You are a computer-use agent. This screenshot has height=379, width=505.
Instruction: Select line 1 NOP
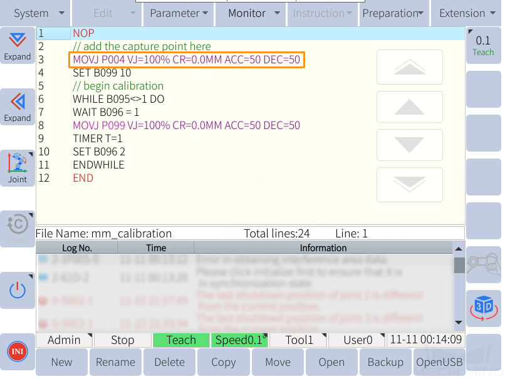251,33
